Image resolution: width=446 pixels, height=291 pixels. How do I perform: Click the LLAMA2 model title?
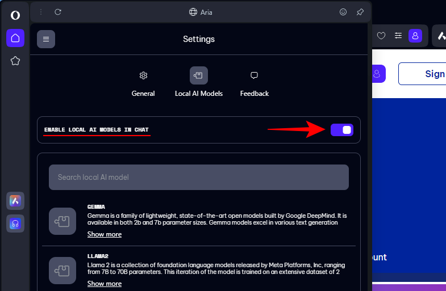(x=98, y=256)
